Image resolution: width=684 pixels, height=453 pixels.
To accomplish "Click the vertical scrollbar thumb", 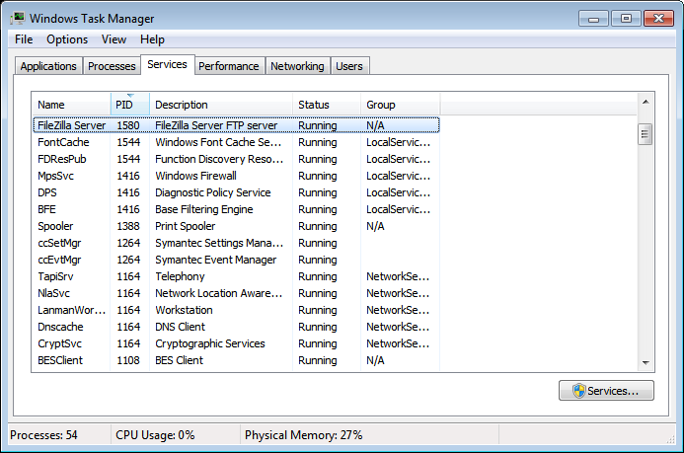I will click(x=645, y=134).
